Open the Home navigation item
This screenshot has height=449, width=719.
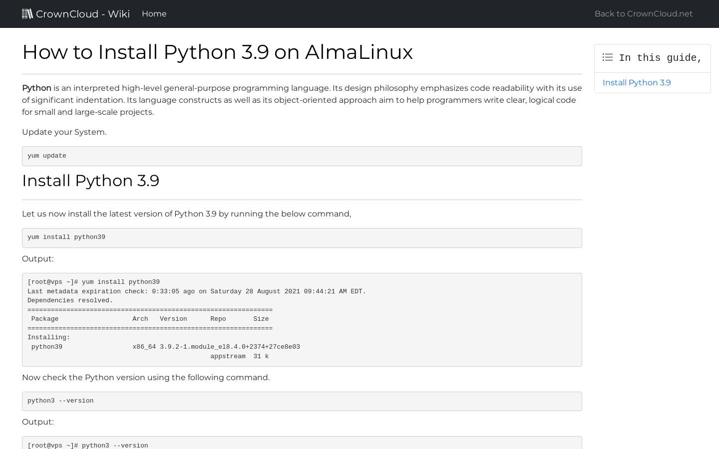tap(154, 13)
